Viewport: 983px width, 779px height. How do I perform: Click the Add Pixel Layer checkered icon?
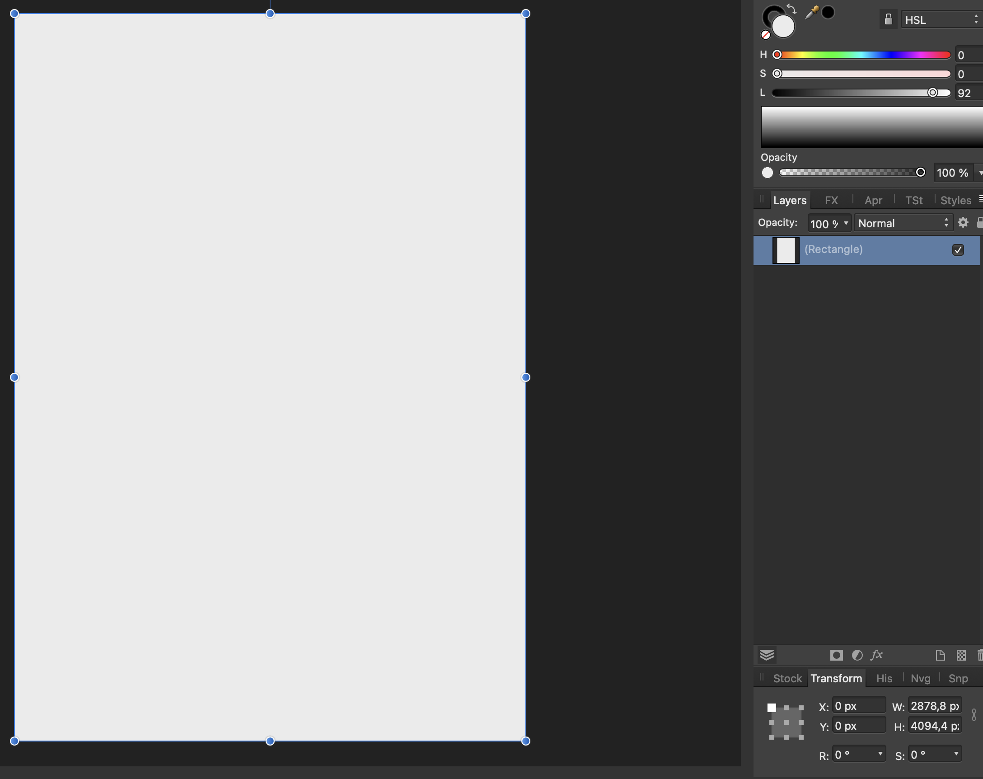pyautogui.click(x=961, y=655)
